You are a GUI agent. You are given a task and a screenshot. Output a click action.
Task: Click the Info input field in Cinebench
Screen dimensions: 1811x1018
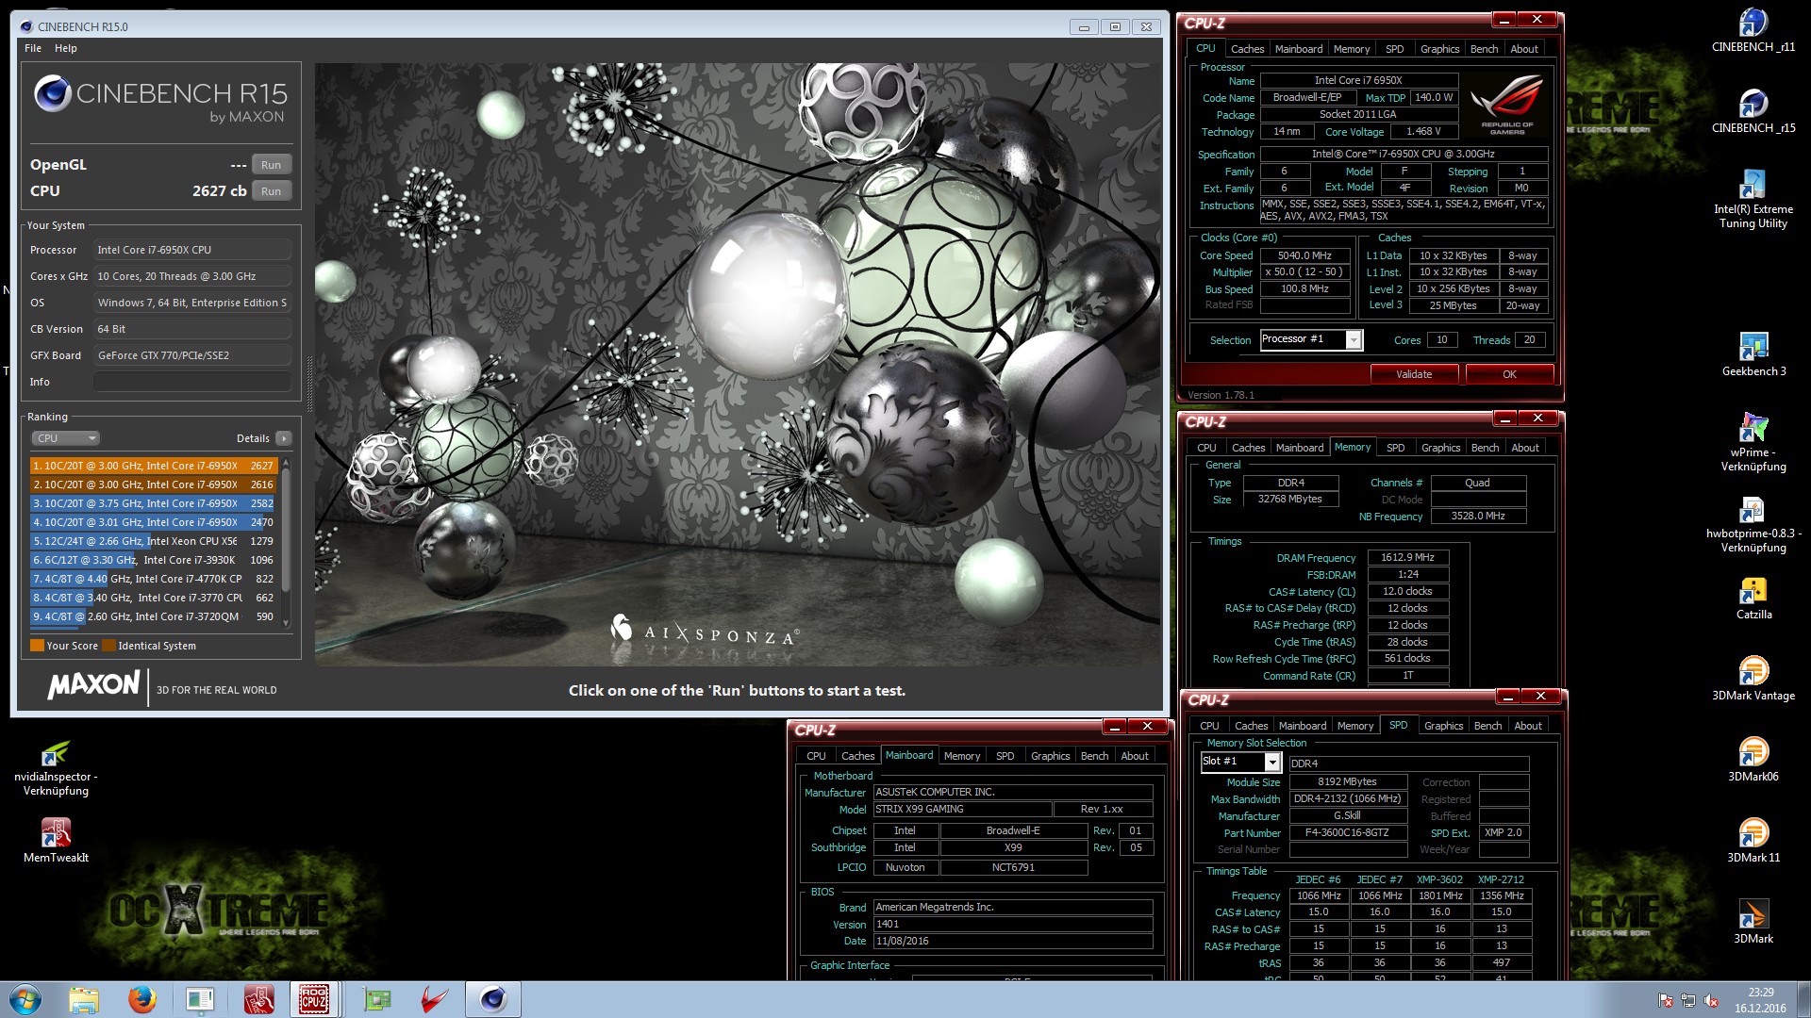(x=192, y=382)
